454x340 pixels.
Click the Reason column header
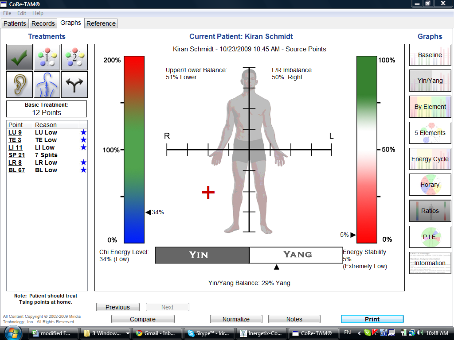(x=56, y=125)
